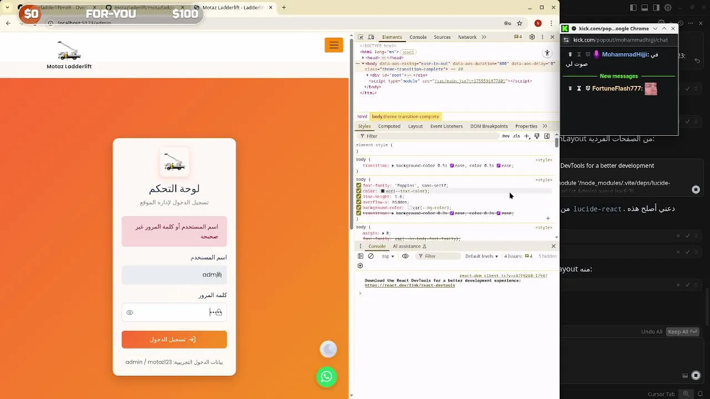This screenshot has width=710, height=399.
Task: Open react.dev/link/react-devtools link in console
Action: tap(410, 285)
